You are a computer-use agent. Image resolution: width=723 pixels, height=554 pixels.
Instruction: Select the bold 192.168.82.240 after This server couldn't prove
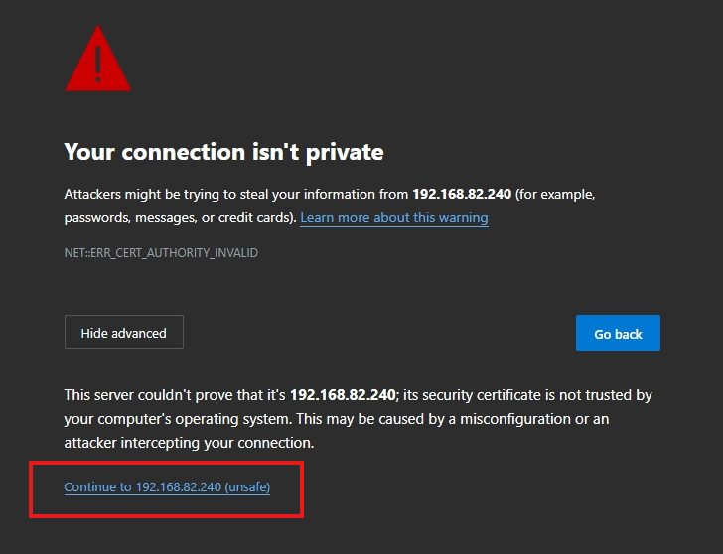pyautogui.click(x=343, y=395)
